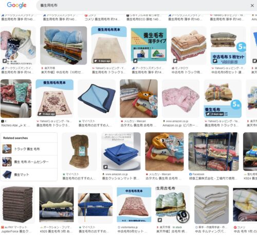Click tag icon on peach folded blankets image
Screen dimensions: 257x235
[x=175, y=61]
